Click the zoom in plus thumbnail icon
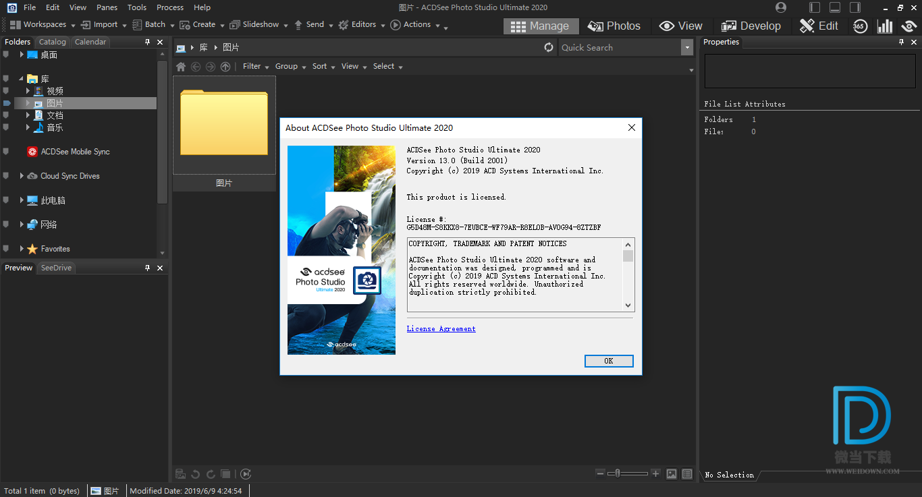The image size is (922, 497). 655,473
